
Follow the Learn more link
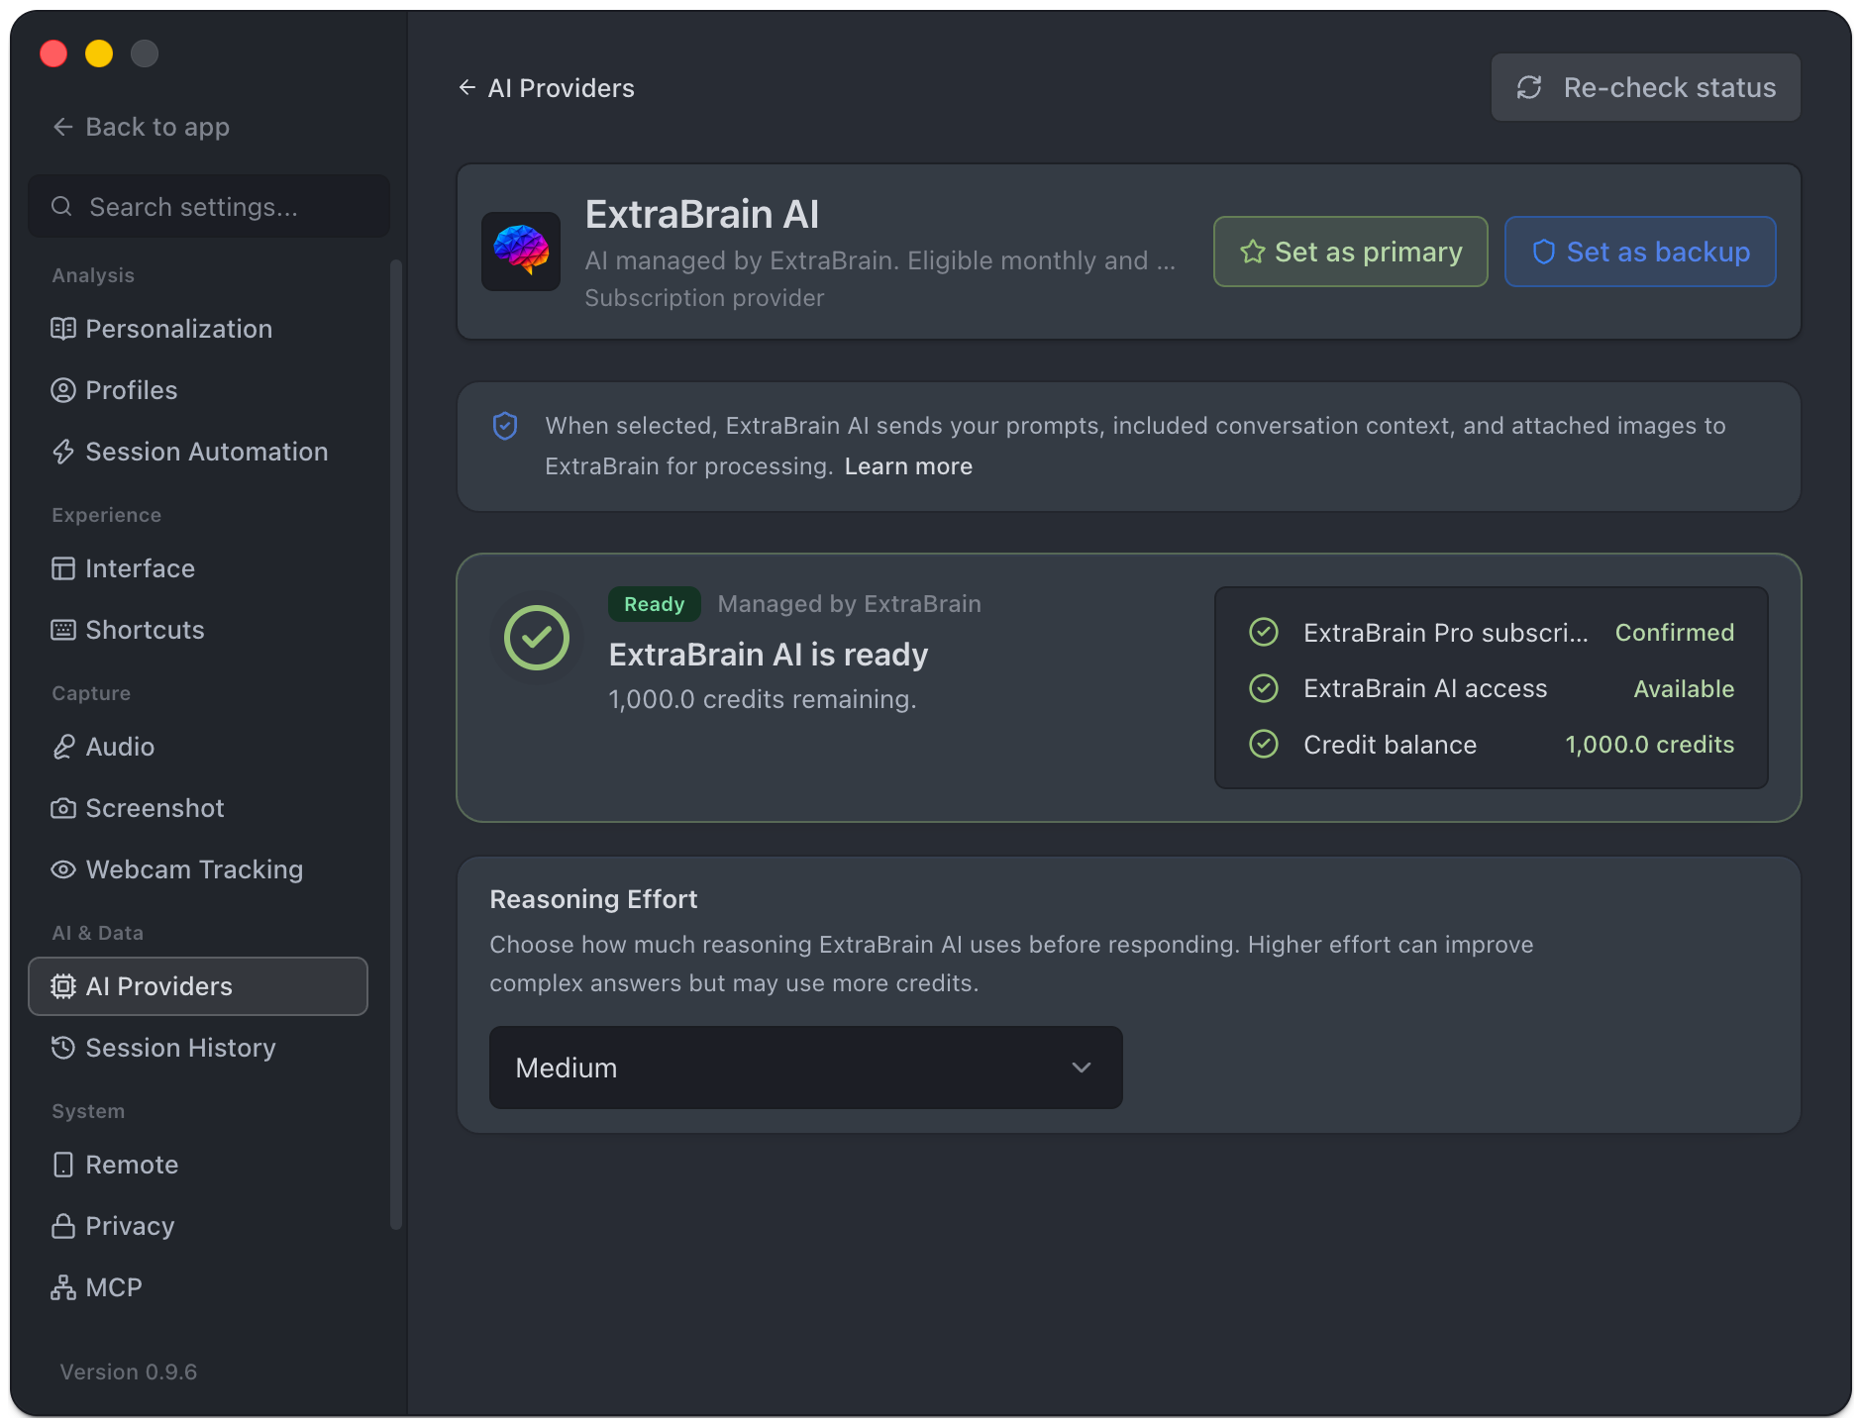[x=908, y=466]
